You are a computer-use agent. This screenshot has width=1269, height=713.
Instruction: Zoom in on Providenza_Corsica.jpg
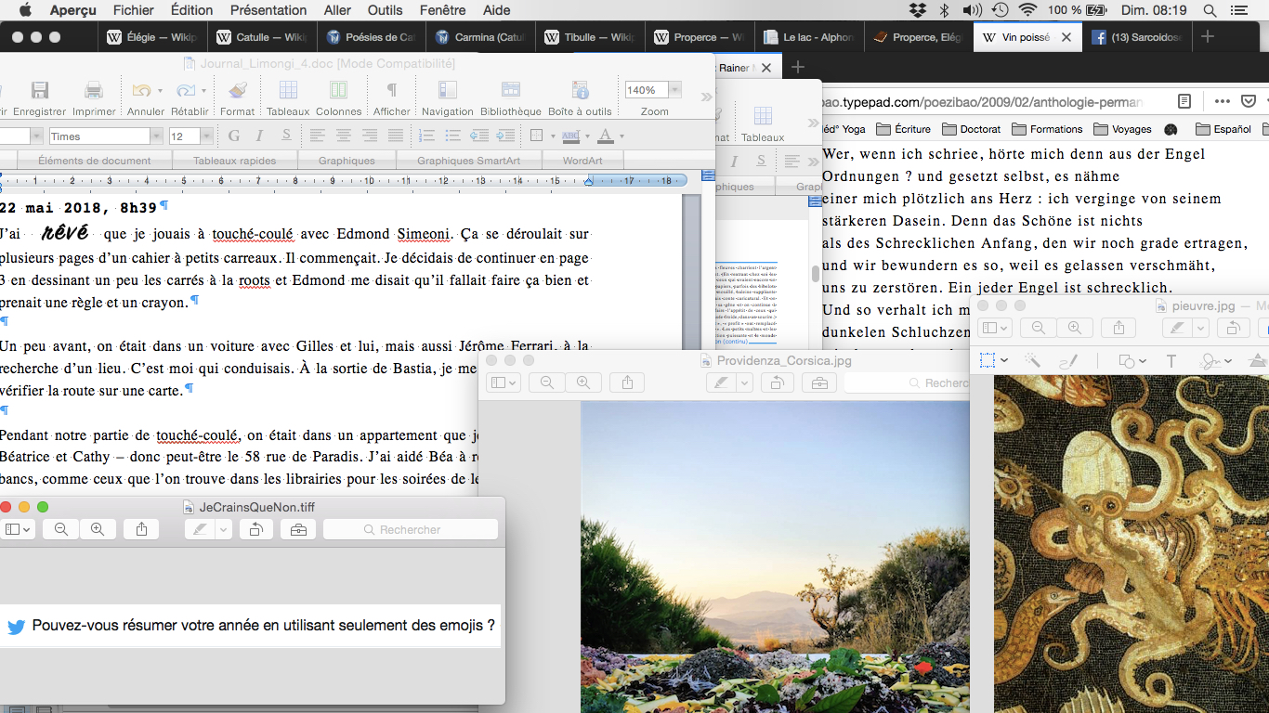click(582, 382)
